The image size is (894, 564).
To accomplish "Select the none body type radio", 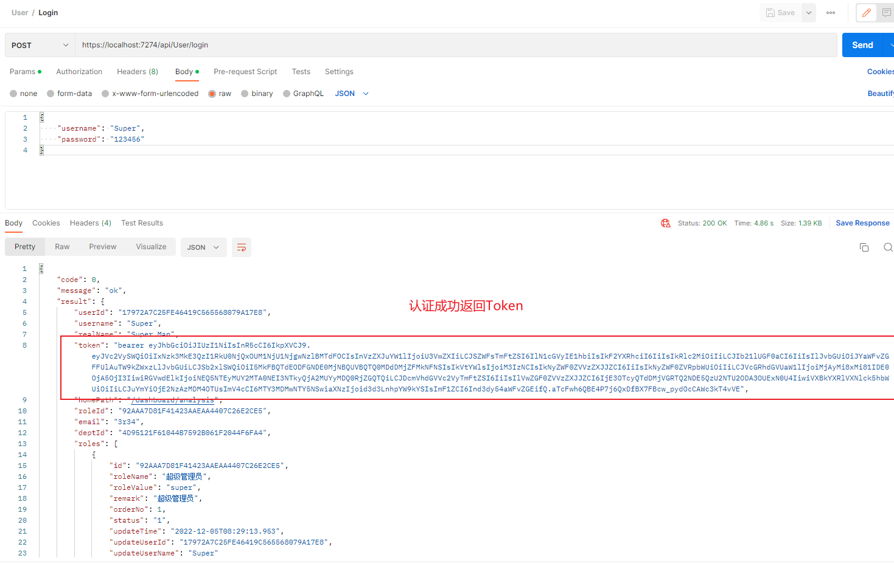I will (13, 94).
